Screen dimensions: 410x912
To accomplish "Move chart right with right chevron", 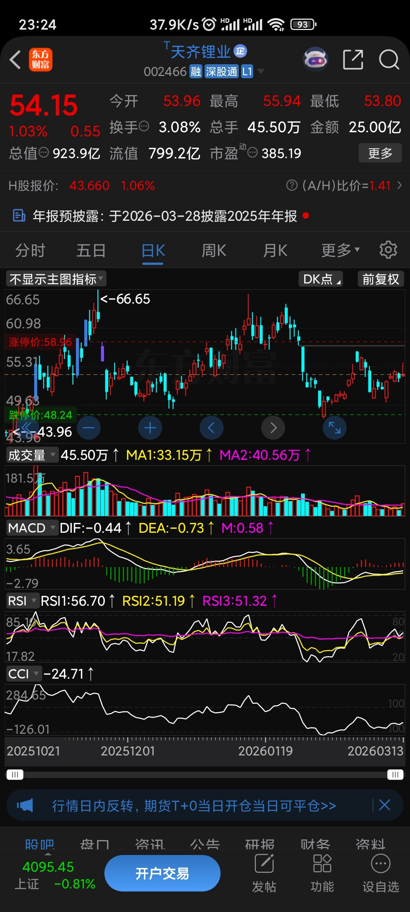I will [273, 428].
